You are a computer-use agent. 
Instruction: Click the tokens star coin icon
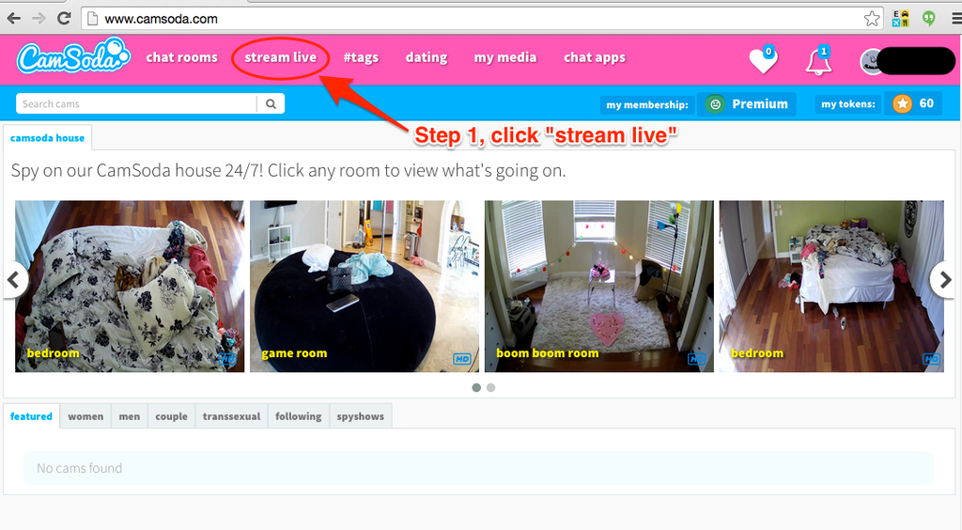902,104
